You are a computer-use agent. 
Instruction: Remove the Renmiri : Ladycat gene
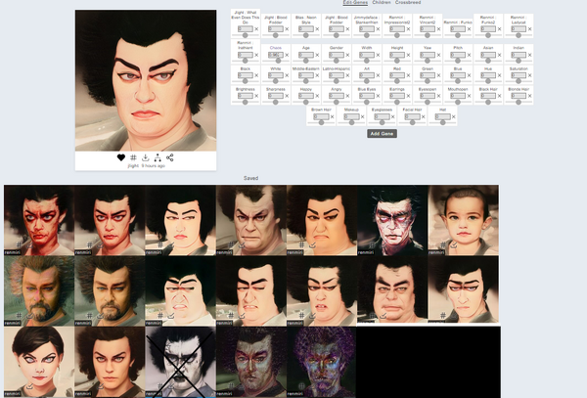(529, 29)
